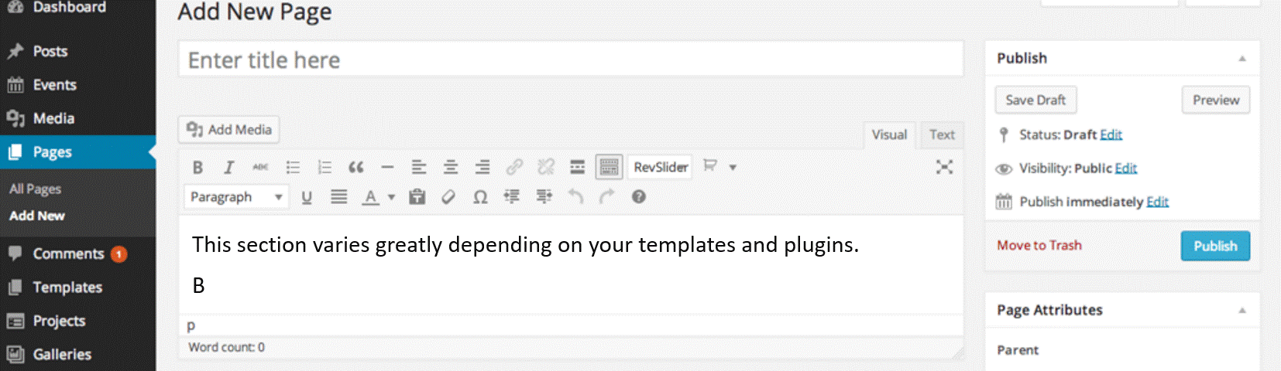
Task: Clear formatting with the eraser
Action: (448, 197)
